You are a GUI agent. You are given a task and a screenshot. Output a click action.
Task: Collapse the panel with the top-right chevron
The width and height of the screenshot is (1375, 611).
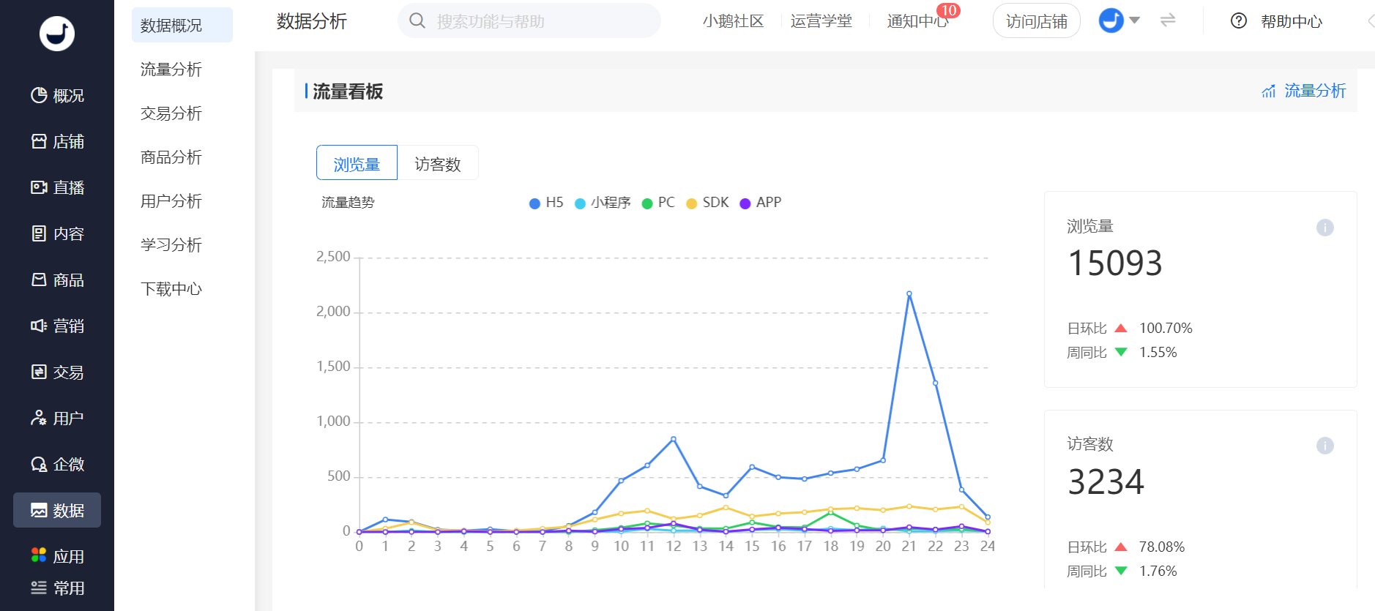point(1370,21)
